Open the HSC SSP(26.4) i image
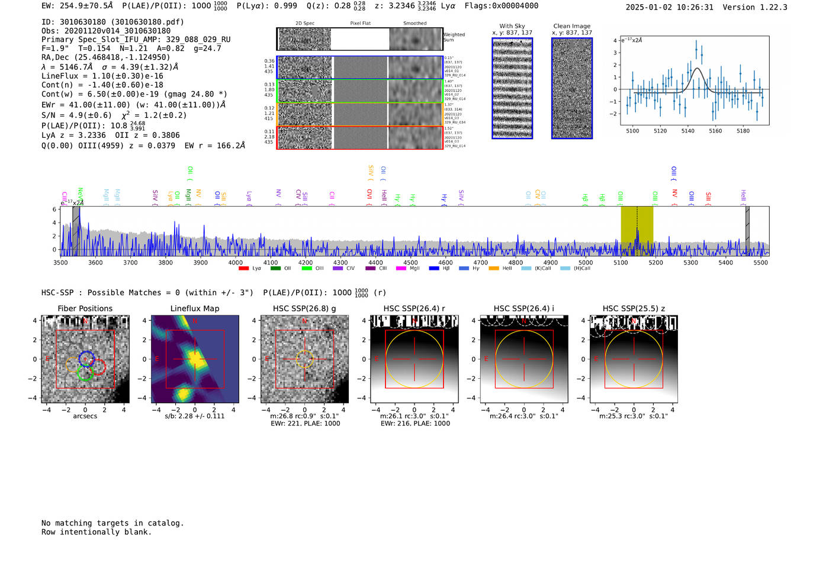 pyautogui.click(x=523, y=359)
